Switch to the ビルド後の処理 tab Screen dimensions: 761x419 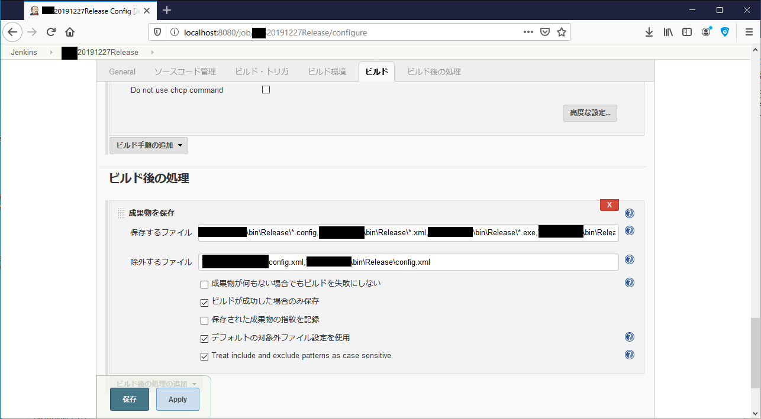tap(434, 72)
